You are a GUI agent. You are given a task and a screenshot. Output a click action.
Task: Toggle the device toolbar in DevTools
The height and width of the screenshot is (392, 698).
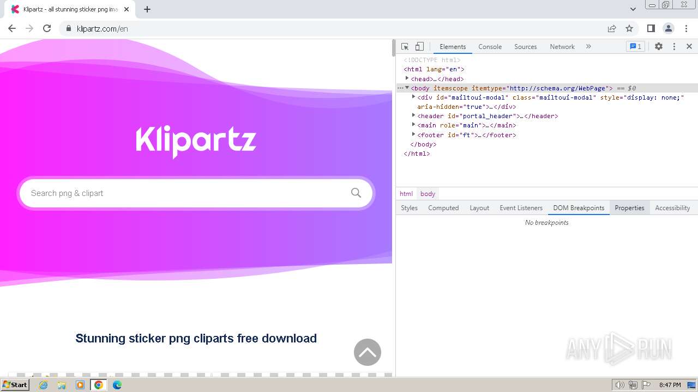click(419, 47)
